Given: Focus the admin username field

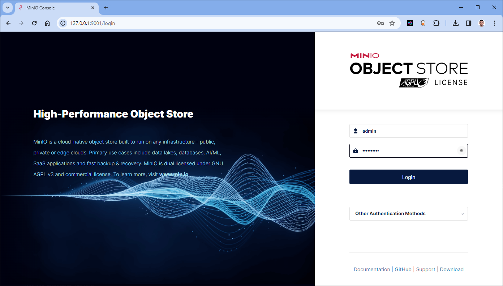Looking at the screenshot, I should point(408,131).
